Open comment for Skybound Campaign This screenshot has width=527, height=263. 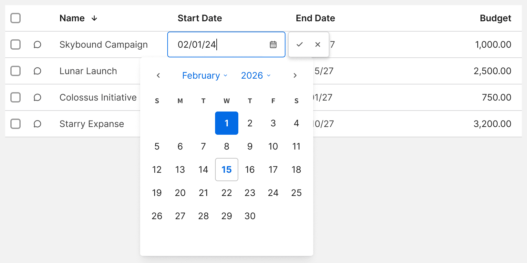[37, 44]
